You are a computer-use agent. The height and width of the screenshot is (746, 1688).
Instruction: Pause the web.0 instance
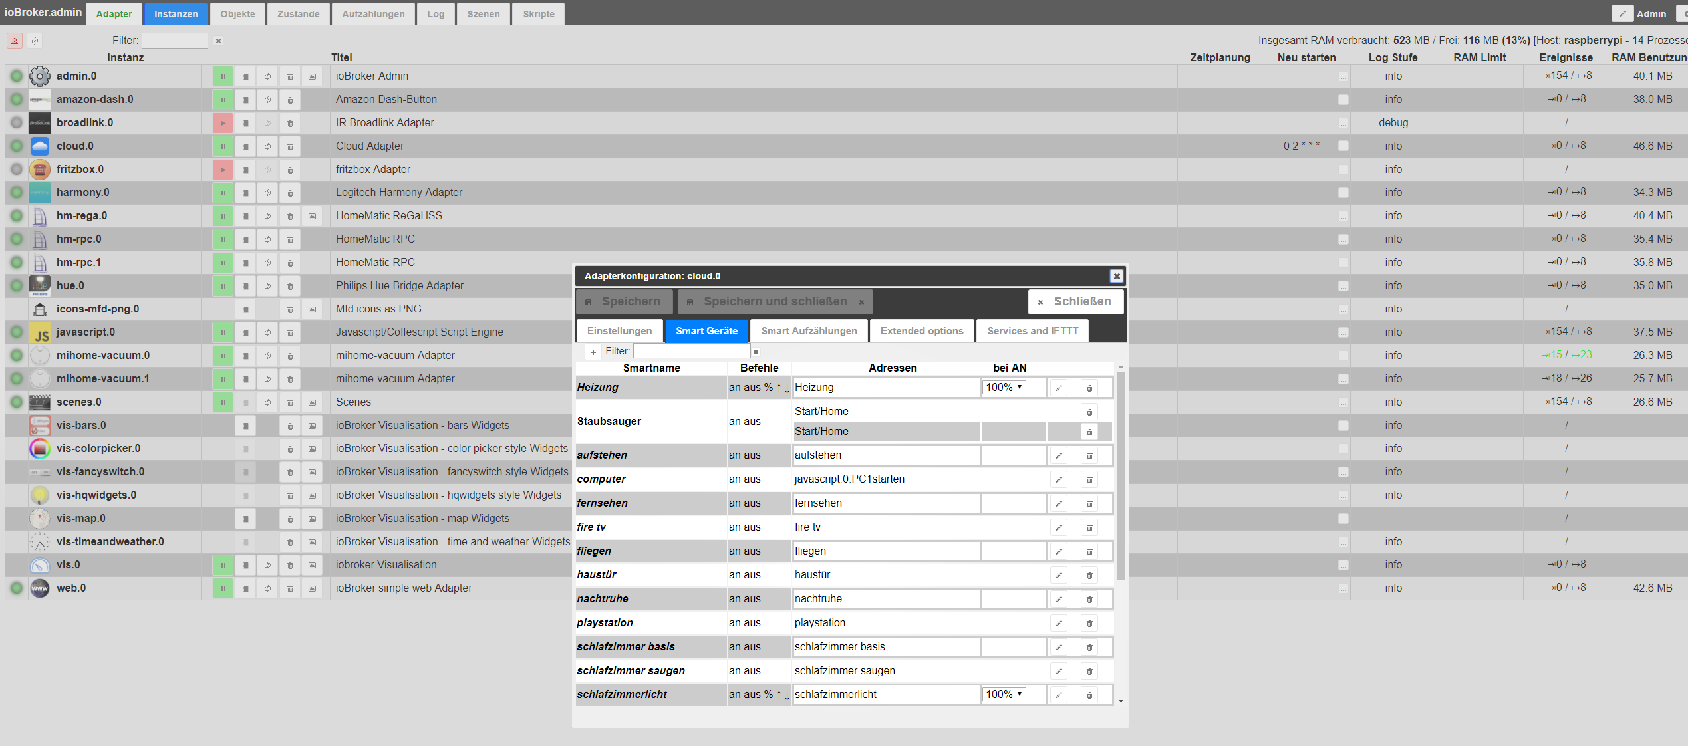point(223,588)
